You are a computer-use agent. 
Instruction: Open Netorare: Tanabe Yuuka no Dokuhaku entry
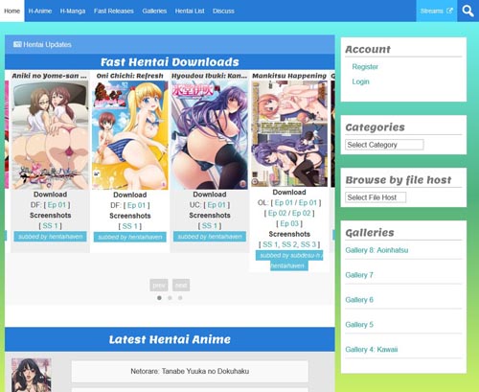click(x=190, y=371)
